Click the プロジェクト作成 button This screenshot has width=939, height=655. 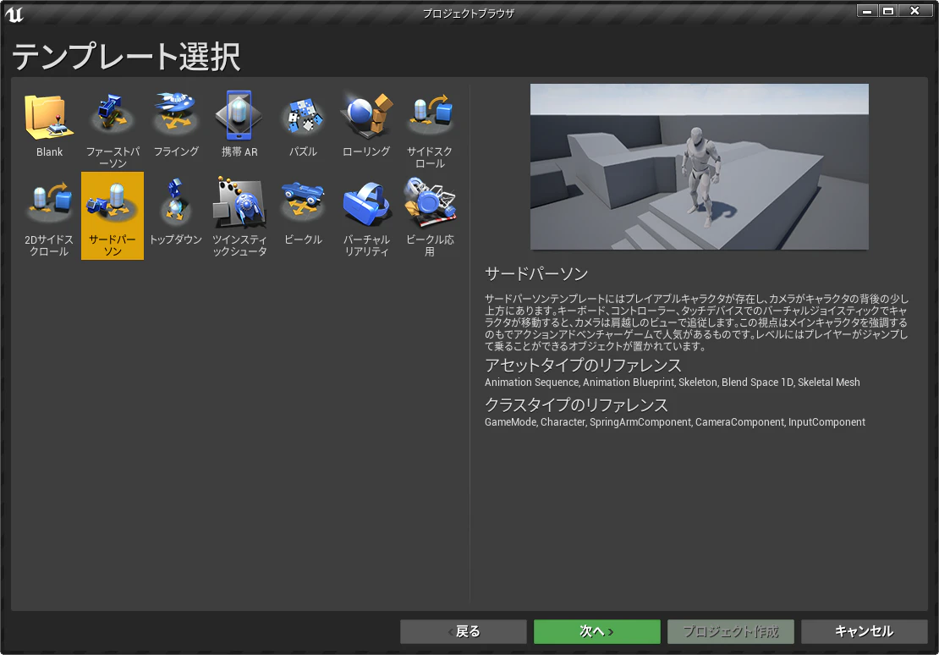[731, 631]
